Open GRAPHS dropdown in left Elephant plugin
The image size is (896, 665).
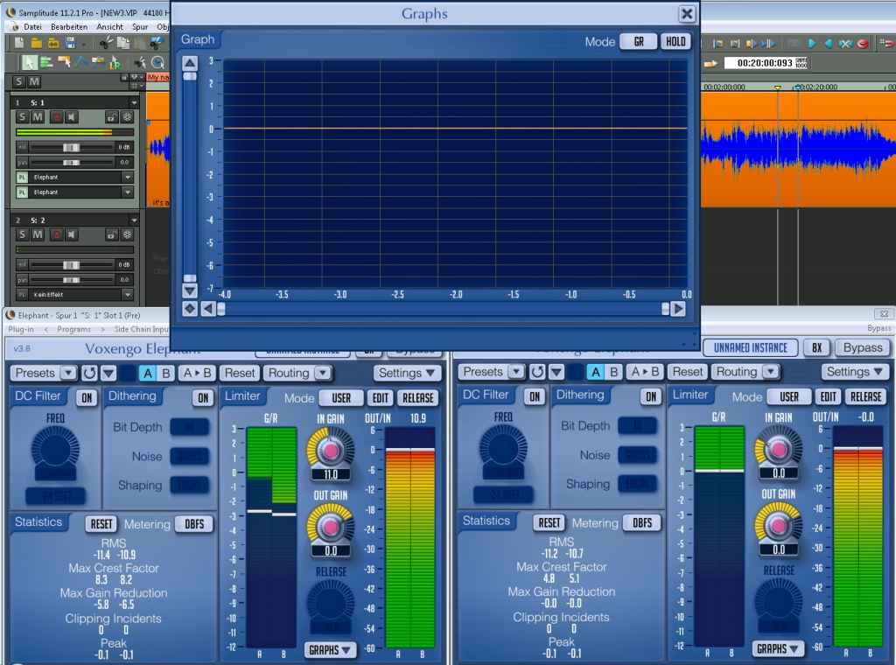[x=330, y=649]
